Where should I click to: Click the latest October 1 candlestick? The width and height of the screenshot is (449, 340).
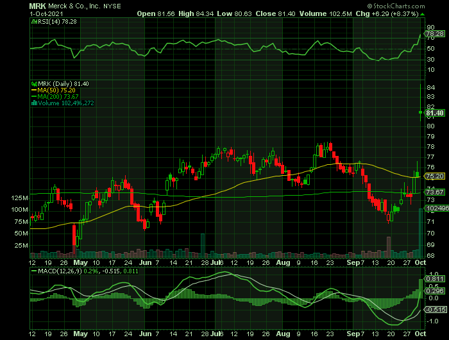pos(420,112)
